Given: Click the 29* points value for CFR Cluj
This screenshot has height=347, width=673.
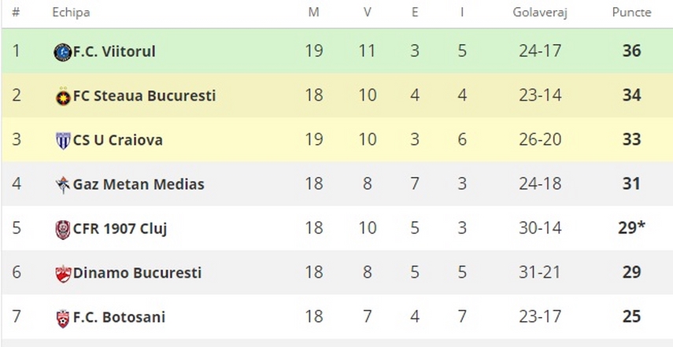Looking at the screenshot, I should click(631, 228).
